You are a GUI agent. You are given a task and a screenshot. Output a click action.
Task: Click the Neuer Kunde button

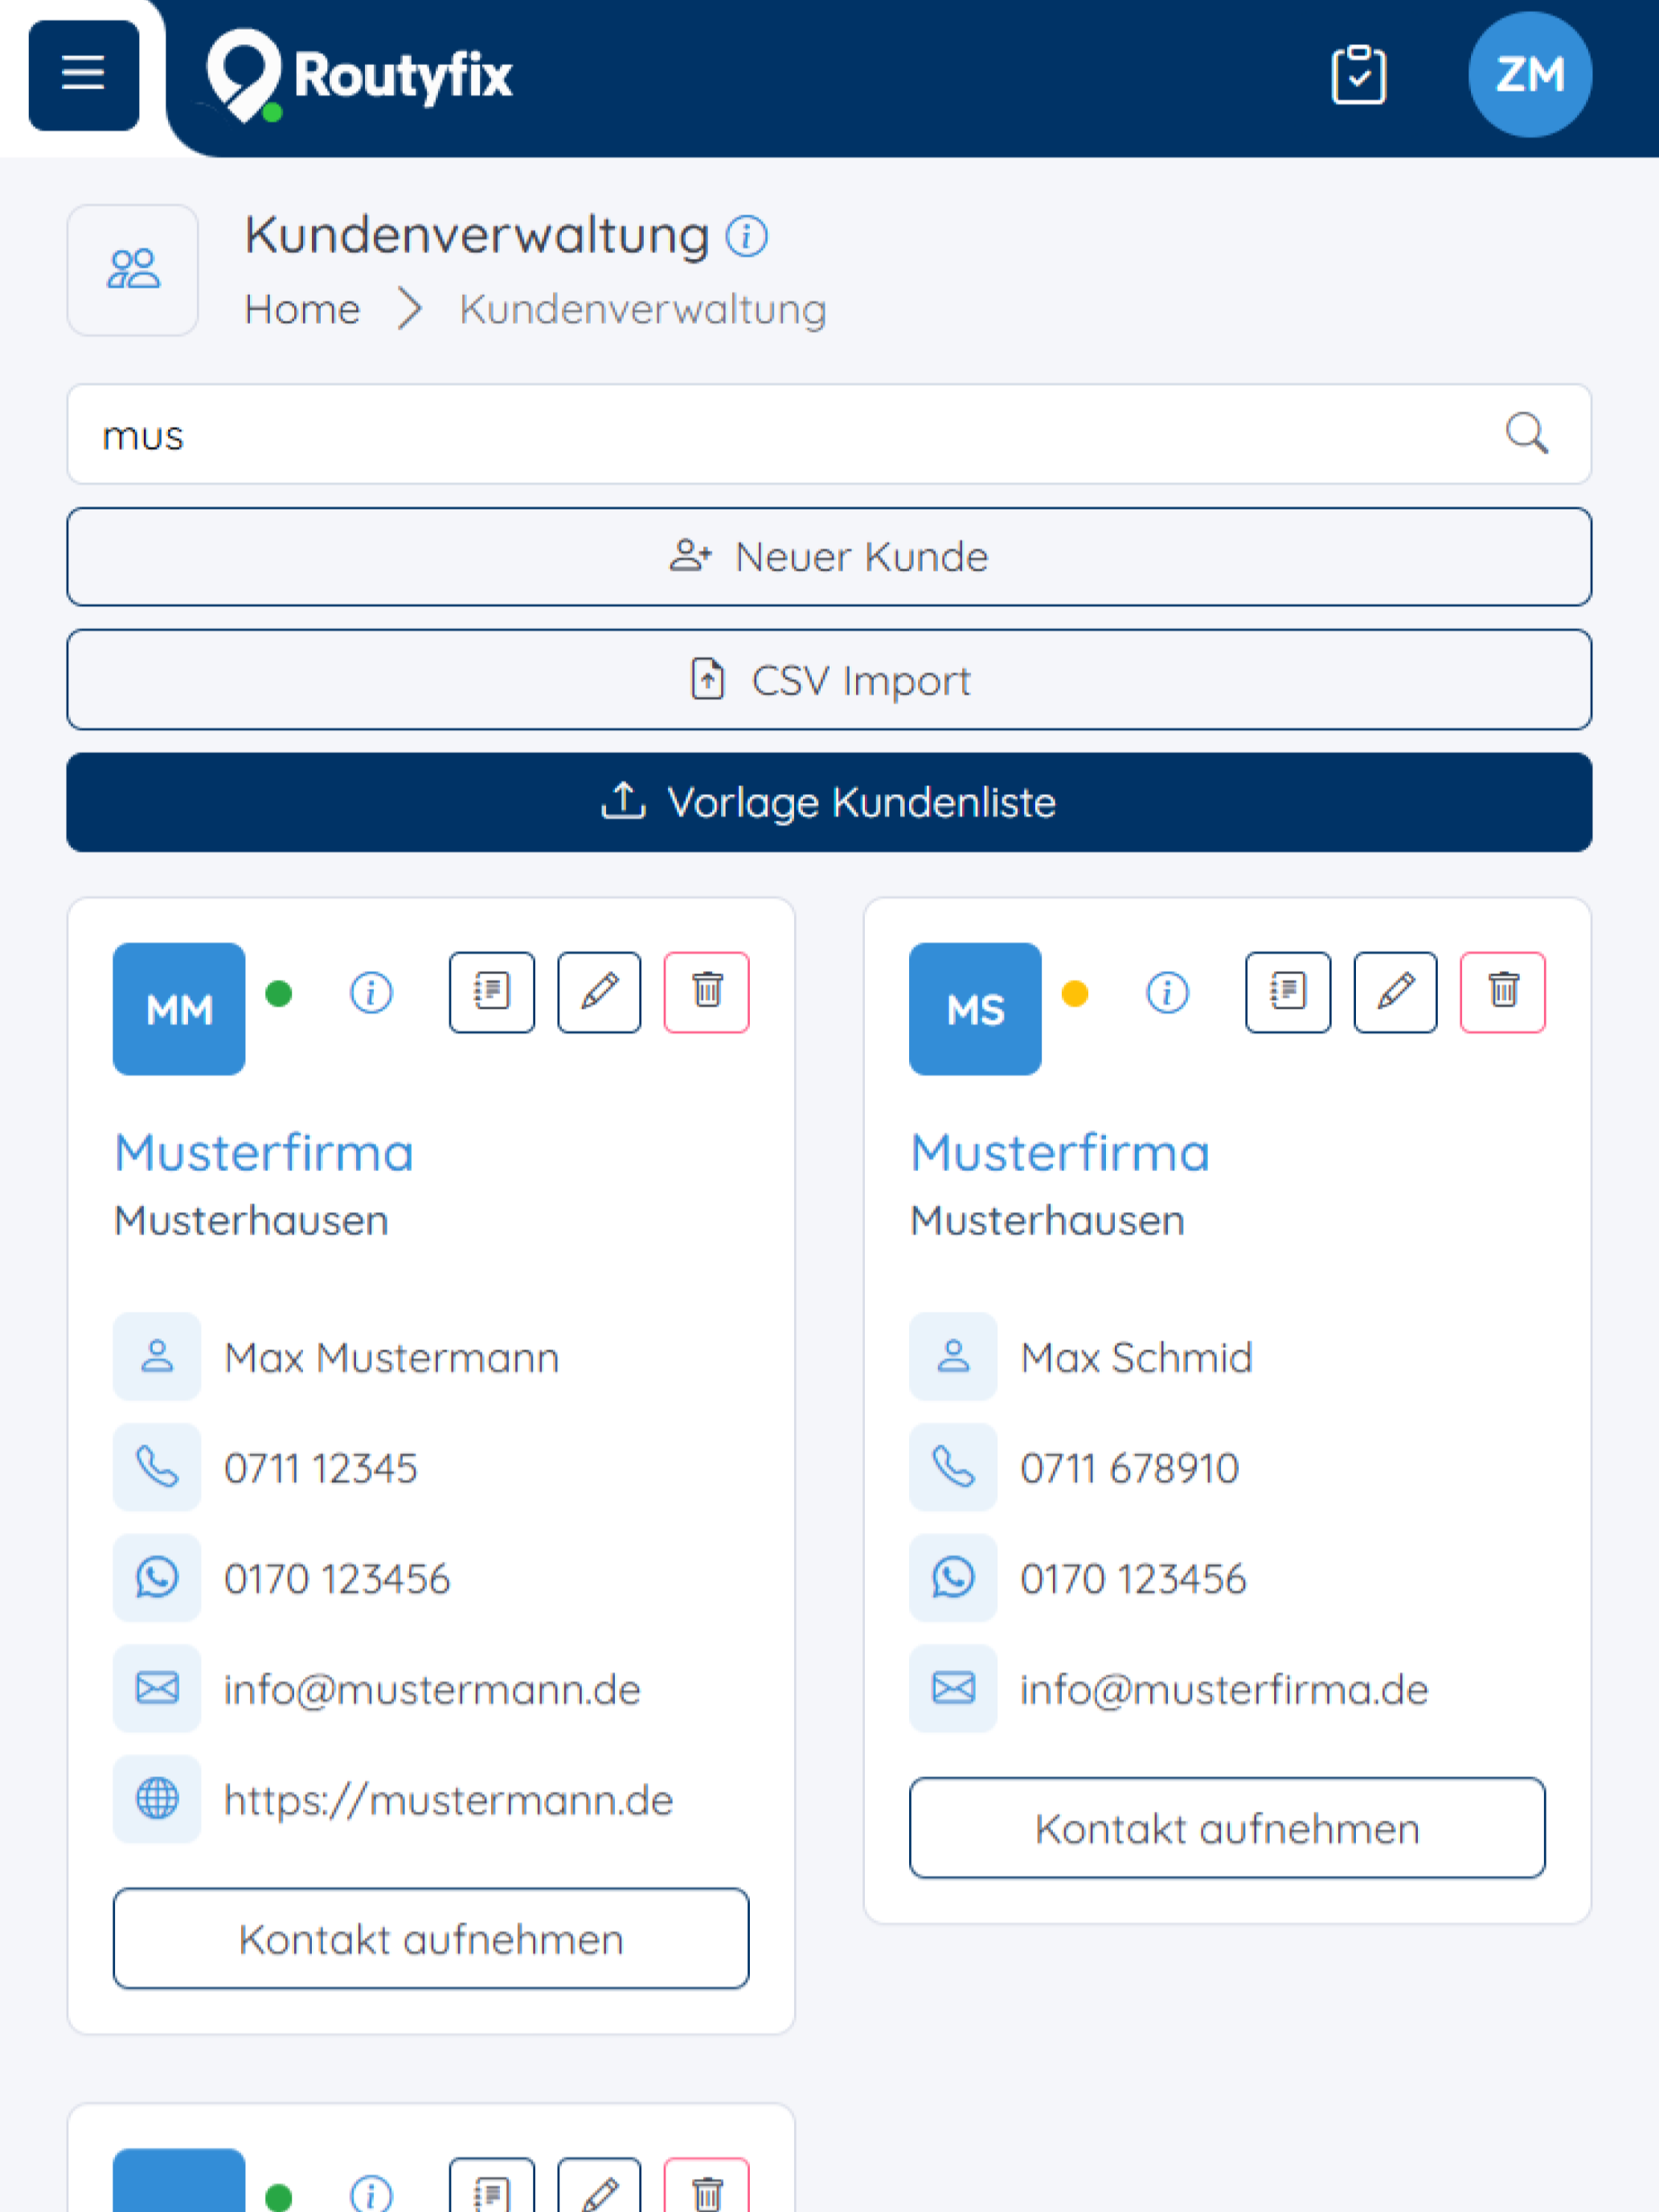pos(829,557)
